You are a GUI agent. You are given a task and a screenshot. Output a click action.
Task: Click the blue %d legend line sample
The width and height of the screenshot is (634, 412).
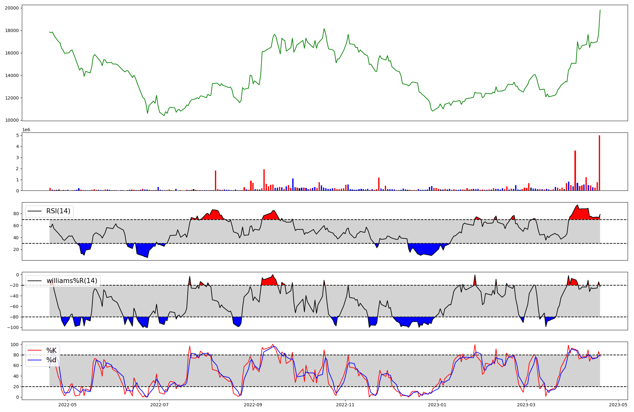(35, 360)
